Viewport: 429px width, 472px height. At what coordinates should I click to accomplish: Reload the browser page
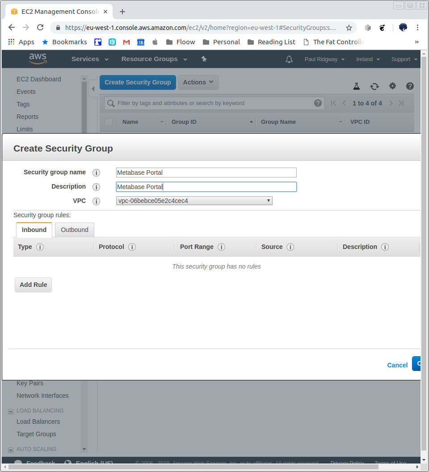(40, 27)
